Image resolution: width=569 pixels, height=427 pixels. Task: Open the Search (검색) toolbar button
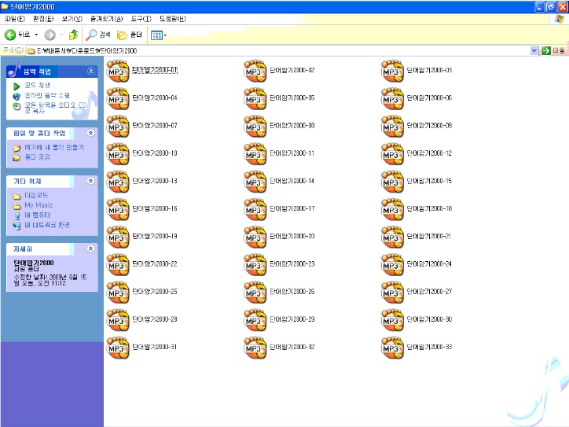(98, 35)
